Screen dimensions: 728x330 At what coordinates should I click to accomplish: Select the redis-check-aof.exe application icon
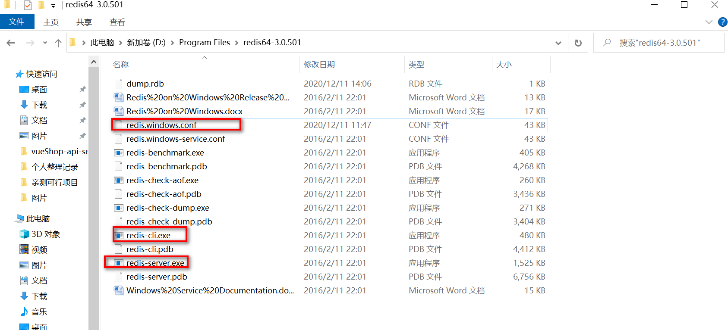118,180
